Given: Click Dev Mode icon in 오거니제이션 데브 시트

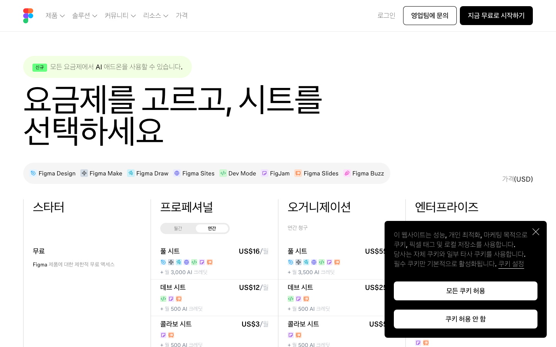Looking at the screenshot, I should [291, 299].
